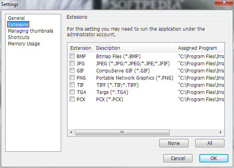Cancel the Settings dialog
The image size is (234, 168).
coord(178,158)
